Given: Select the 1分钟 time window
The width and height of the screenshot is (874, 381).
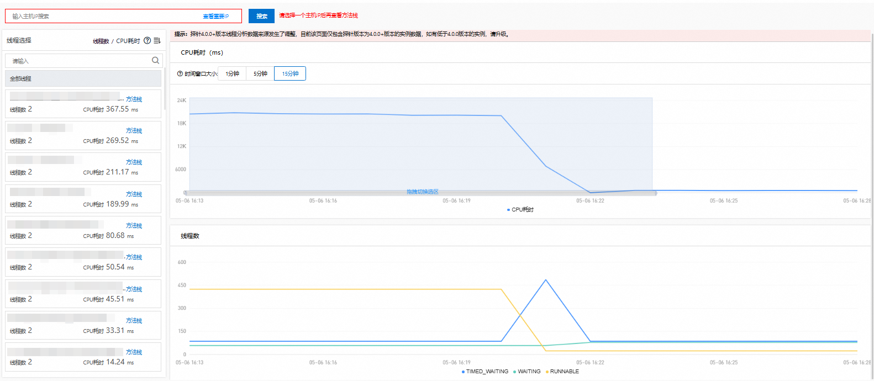Looking at the screenshot, I should point(232,73).
